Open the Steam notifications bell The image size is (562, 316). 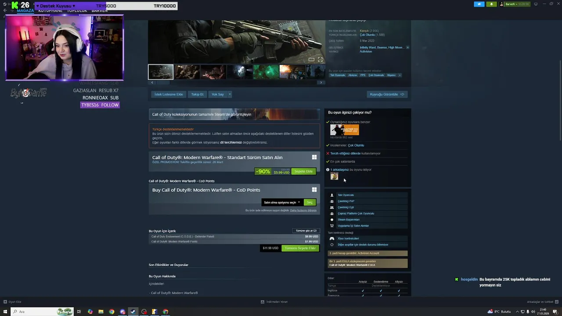pos(491,4)
